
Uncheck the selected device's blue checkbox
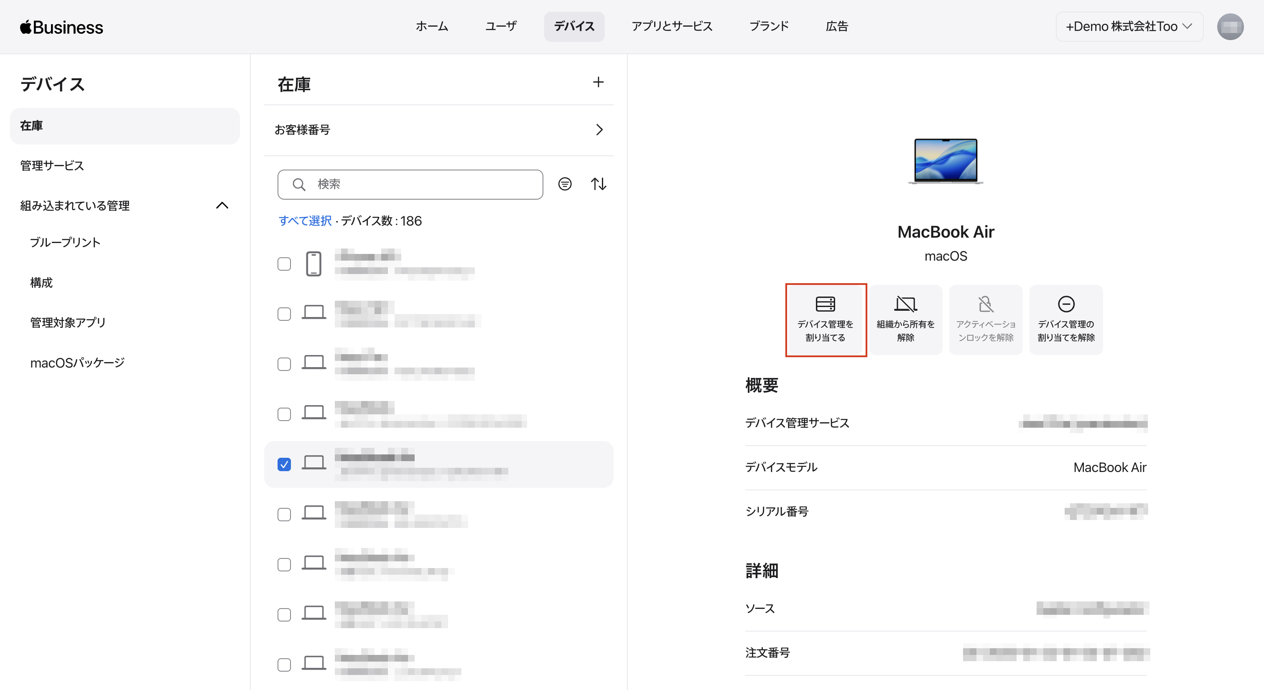[x=284, y=464]
